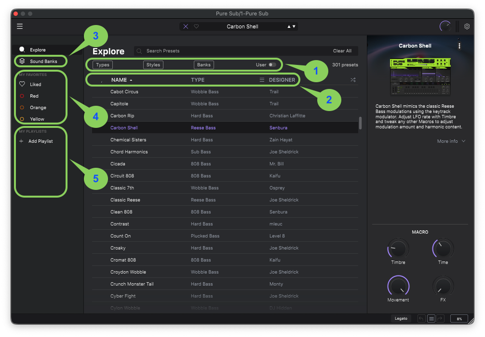This screenshot has width=485, height=337.
Task: Open the Styles filter dropdown
Action: [x=153, y=65]
